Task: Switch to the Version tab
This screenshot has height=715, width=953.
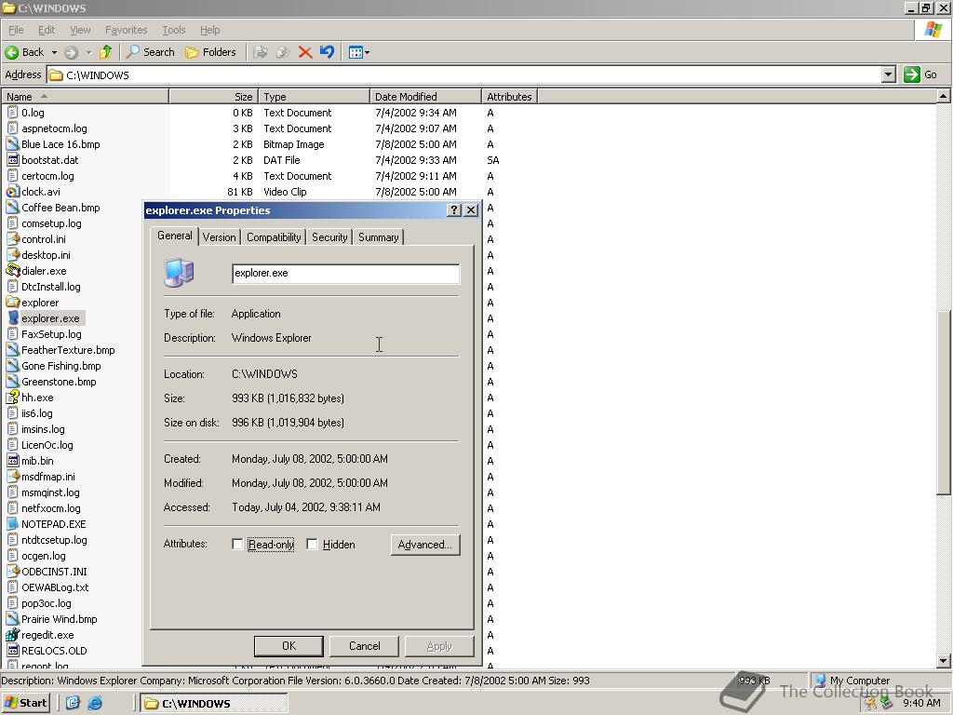Action: click(x=219, y=237)
